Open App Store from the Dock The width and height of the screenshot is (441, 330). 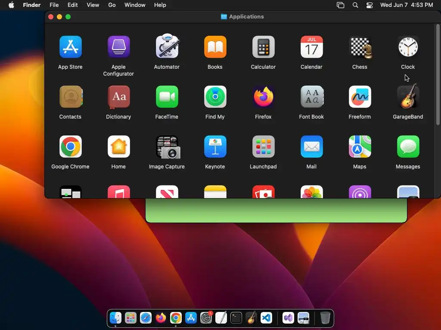point(191,318)
